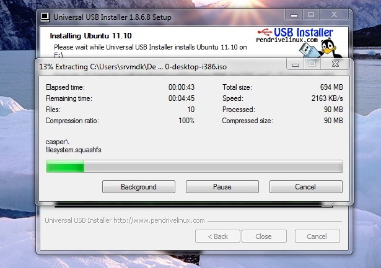Click the Close button in Setup window
This screenshot has width=381, height=268.
coord(264,236)
